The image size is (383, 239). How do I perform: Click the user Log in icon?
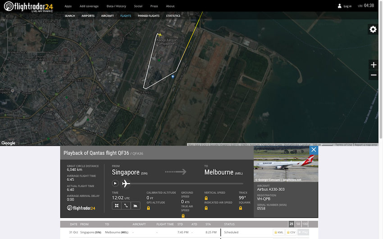click(x=340, y=6)
